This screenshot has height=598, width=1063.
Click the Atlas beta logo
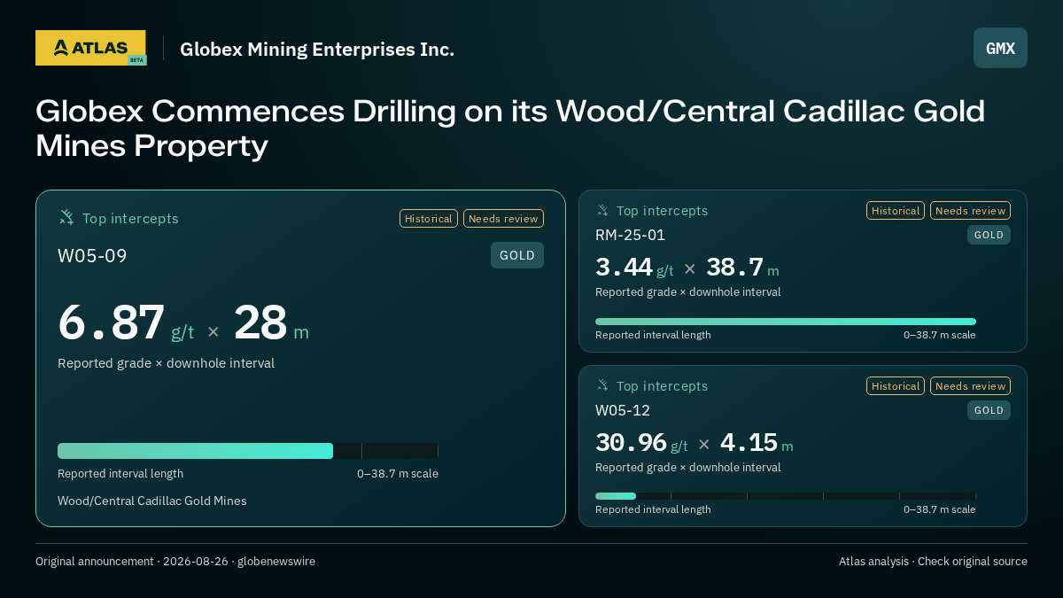click(x=90, y=48)
